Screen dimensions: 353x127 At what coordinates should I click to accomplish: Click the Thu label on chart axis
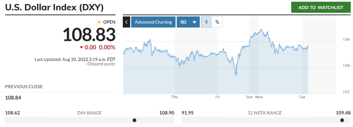pyautogui.click(x=175, y=97)
